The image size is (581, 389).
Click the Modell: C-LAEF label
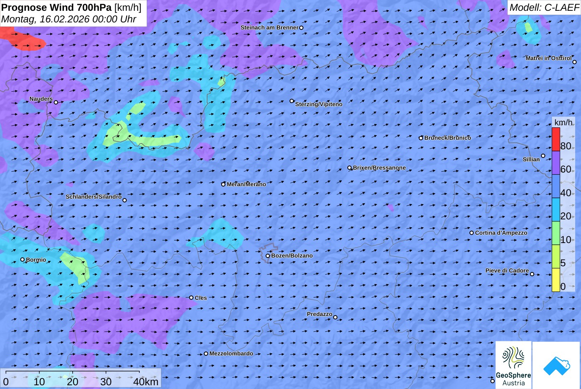pyautogui.click(x=544, y=7)
